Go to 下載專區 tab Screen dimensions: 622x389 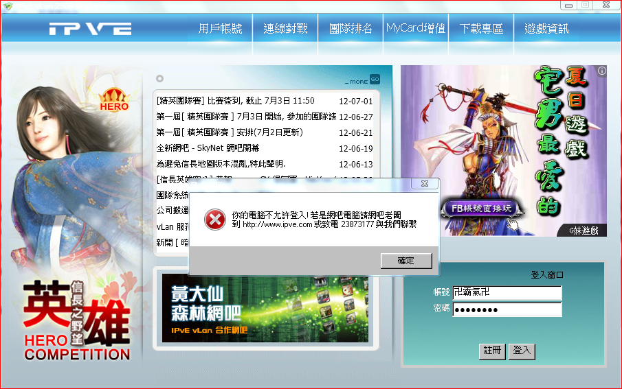[x=481, y=29]
